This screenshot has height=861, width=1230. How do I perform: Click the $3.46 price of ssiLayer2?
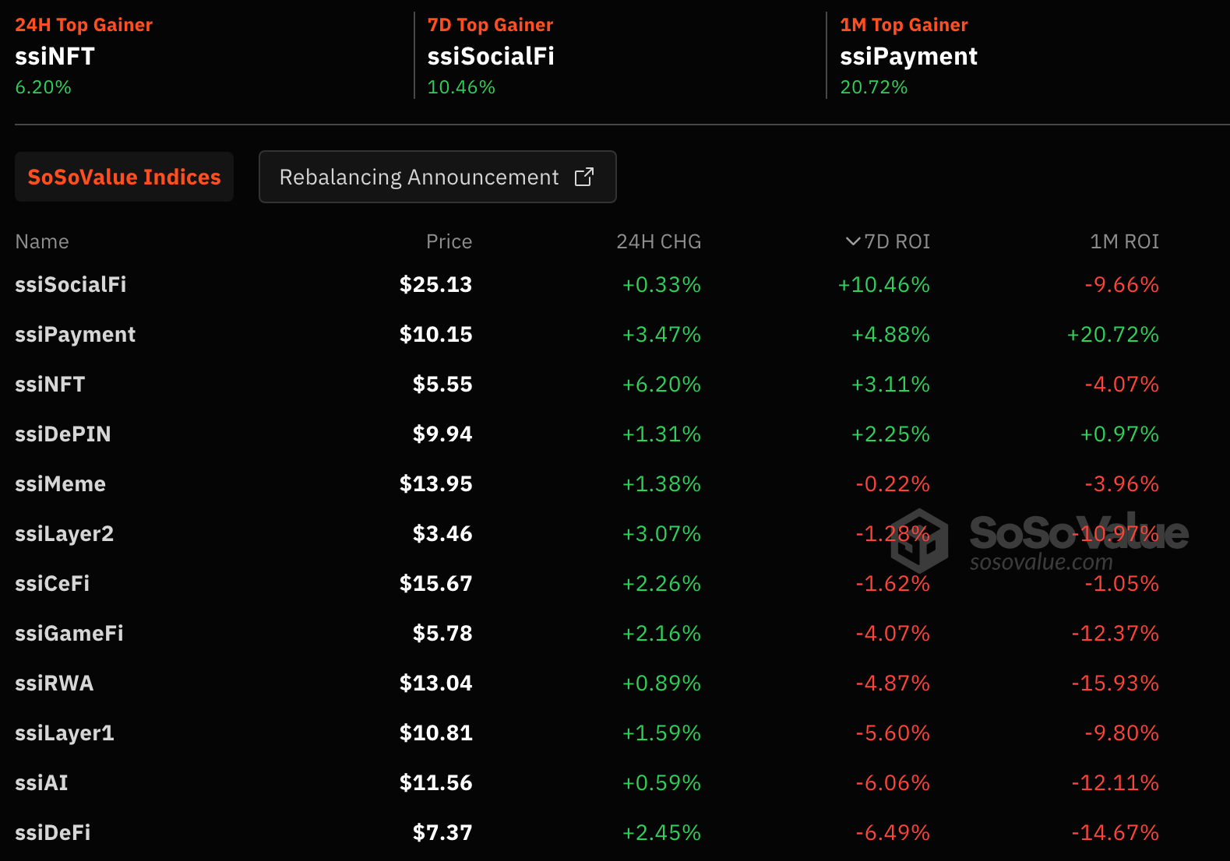tap(442, 533)
